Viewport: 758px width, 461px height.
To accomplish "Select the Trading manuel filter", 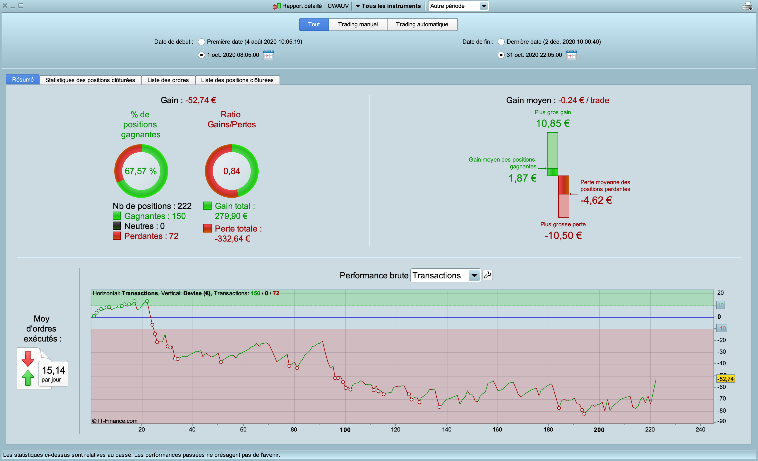I will [358, 24].
